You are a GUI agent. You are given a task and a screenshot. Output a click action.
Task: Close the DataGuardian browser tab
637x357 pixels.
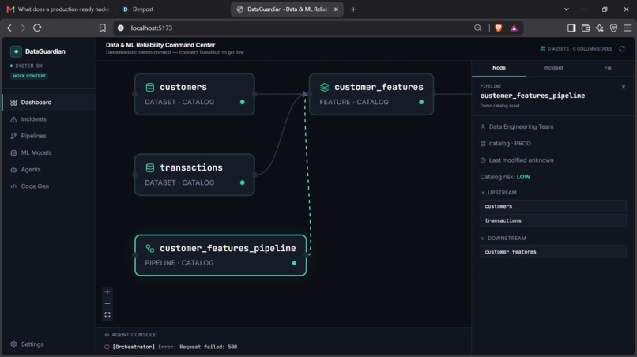pos(336,9)
